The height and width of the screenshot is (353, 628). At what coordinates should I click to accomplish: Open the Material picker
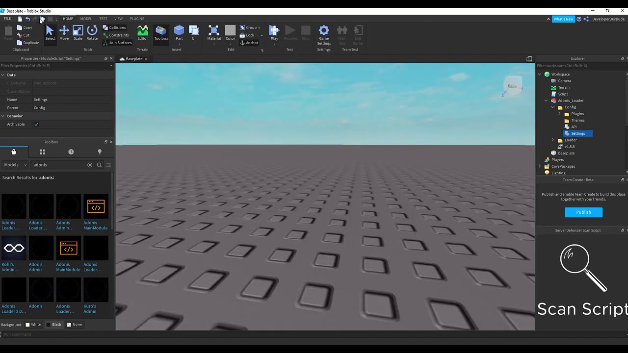(x=214, y=33)
